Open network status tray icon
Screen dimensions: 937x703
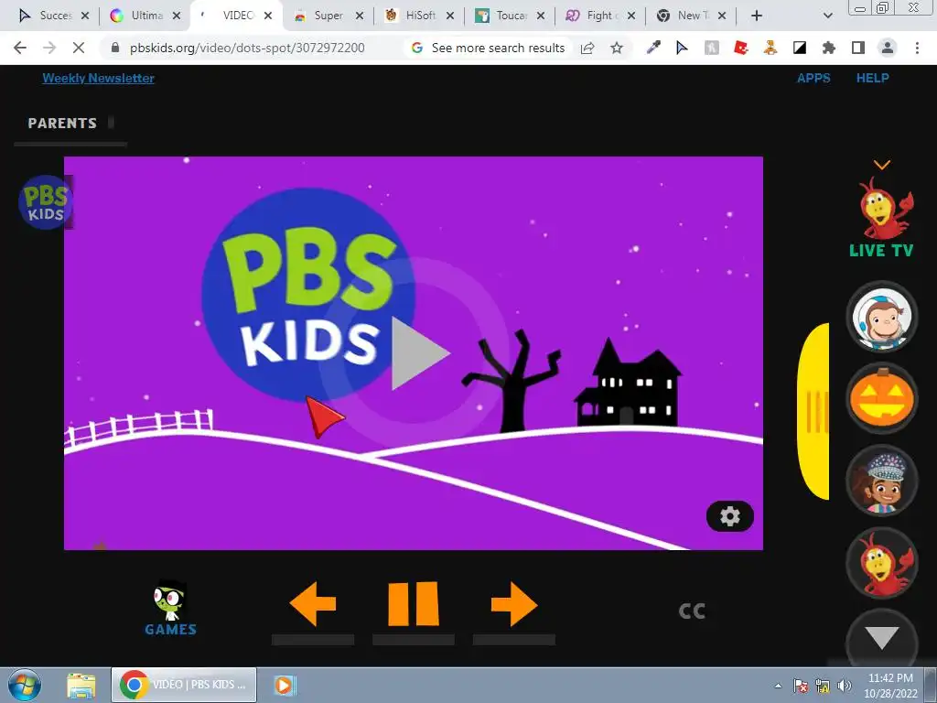(823, 686)
